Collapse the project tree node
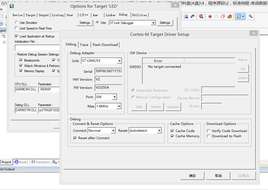 [4, 42]
